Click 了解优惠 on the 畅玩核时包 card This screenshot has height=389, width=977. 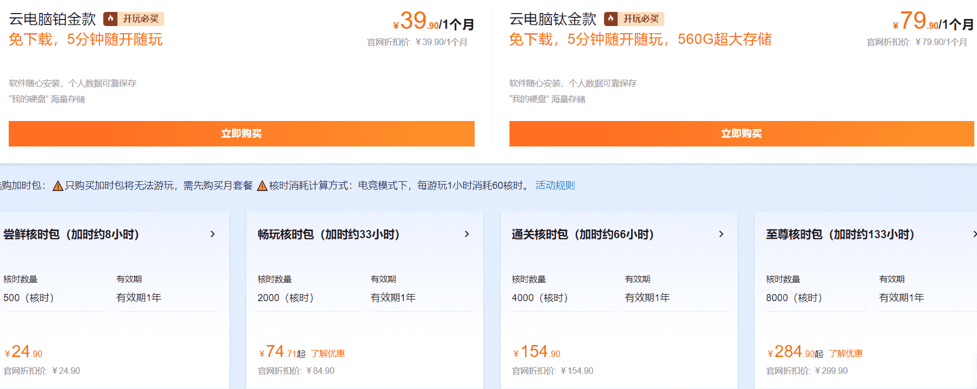click(328, 354)
